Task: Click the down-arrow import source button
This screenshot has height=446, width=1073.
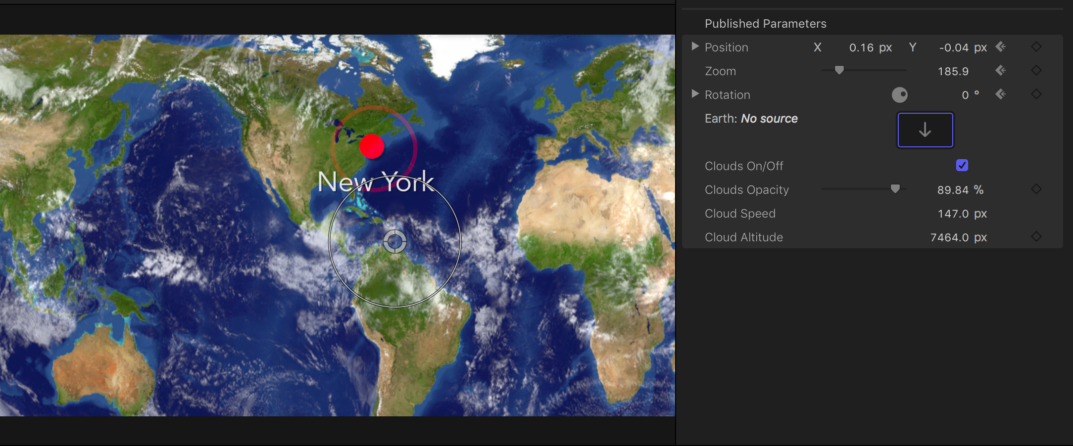Action: coord(925,130)
